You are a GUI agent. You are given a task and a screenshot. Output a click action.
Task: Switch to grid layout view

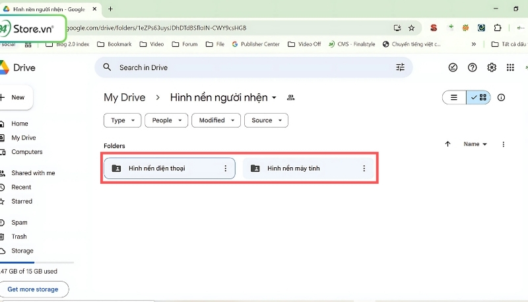click(x=479, y=98)
